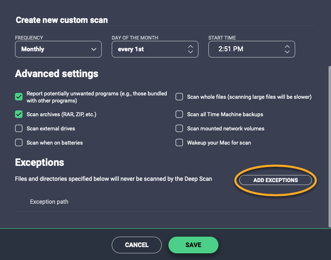Save the custom scan settings
Screen dimensions: 331x260
pos(193,245)
